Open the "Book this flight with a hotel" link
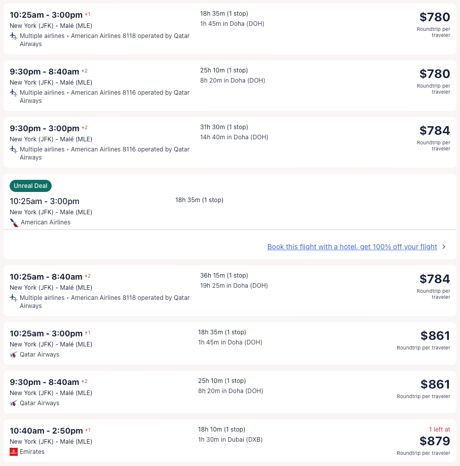 click(x=352, y=247)
